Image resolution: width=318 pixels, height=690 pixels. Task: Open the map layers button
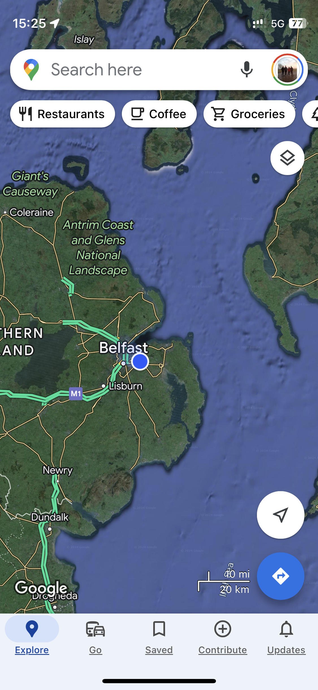[x=287, y=158]
